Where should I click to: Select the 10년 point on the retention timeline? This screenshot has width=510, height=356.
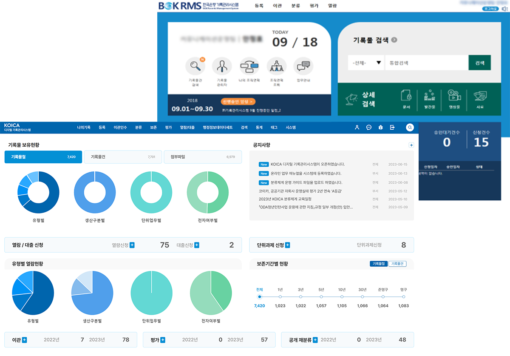[x=342, y=297]
